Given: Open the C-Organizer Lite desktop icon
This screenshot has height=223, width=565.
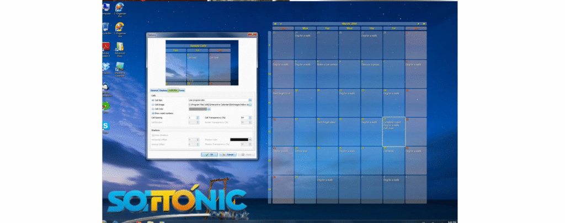Looking at the screenshot, I should (120, 30).
